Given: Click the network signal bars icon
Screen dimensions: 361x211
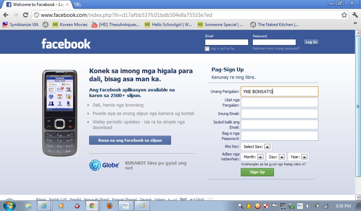Looking at the screenshot, I should pos(325,206).
